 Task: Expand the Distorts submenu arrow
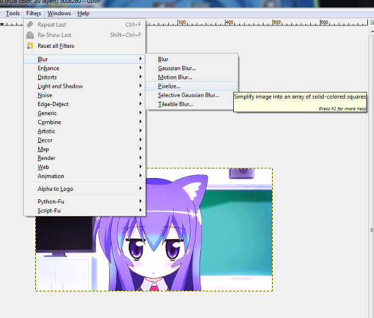coord(140,77)
